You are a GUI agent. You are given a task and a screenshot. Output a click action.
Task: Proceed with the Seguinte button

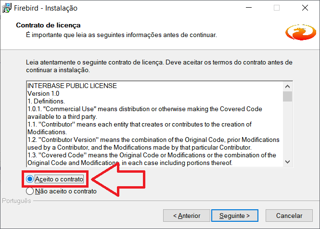pos(234,216)
